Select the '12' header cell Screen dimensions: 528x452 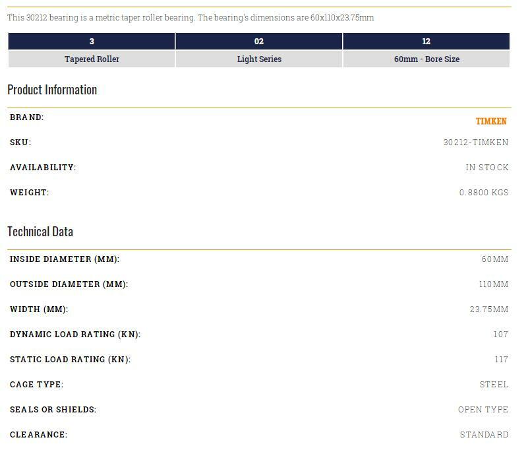[x=426, y=41]
